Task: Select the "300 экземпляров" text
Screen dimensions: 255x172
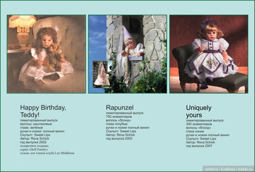Action: [199, 124]
